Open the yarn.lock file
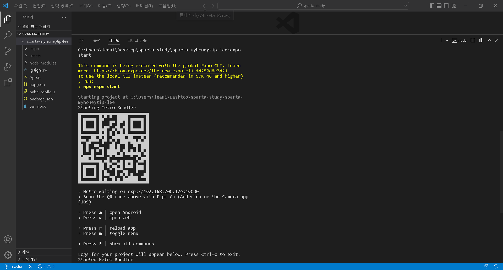503x270 pixels. click(43, 106)
